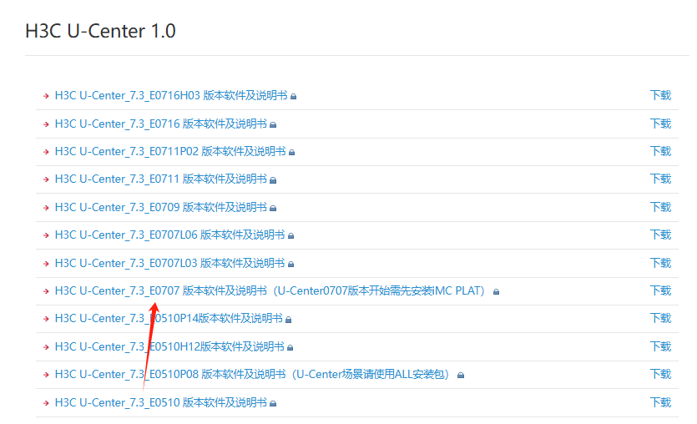697x424 pixels.
Task: Click the lock icon after E0709 entry
Action: (273, 209)
